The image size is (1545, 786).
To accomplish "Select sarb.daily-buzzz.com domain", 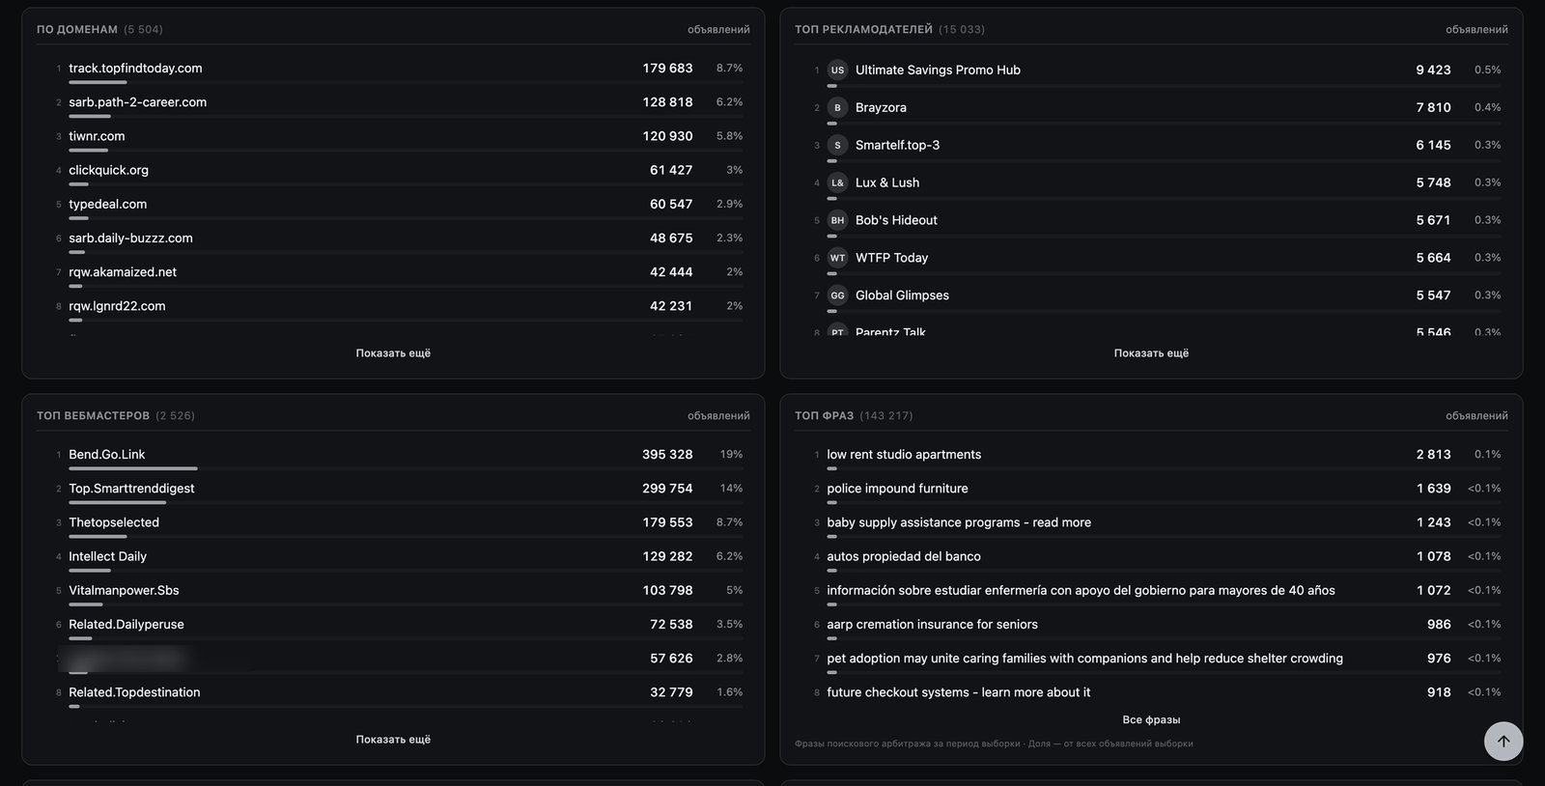I will coord(130,238).
